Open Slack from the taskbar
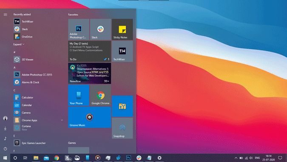 point(139,158)
